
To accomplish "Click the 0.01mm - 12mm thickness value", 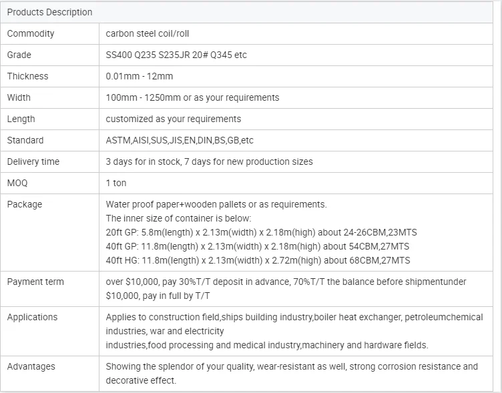I will click(x=140, y=77).
